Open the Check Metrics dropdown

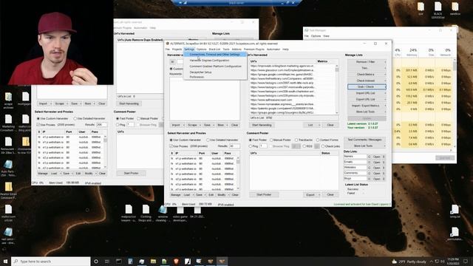pos(367,74)
